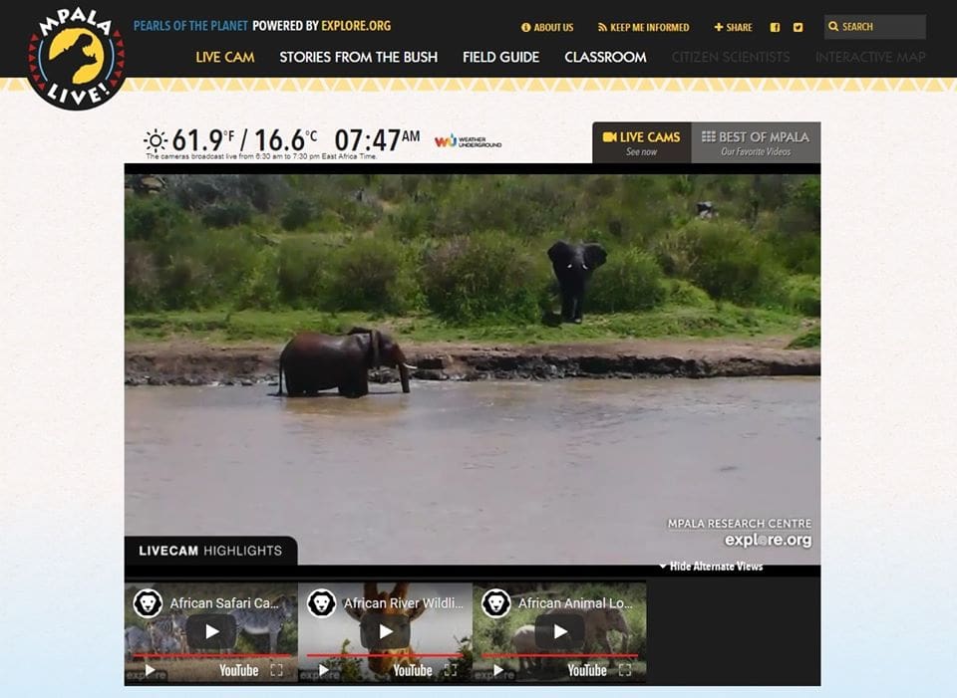This screenshot has height=698, width=957.
Task: Open the Pearls of the Planet link
Action: click(x=190, y=26)
